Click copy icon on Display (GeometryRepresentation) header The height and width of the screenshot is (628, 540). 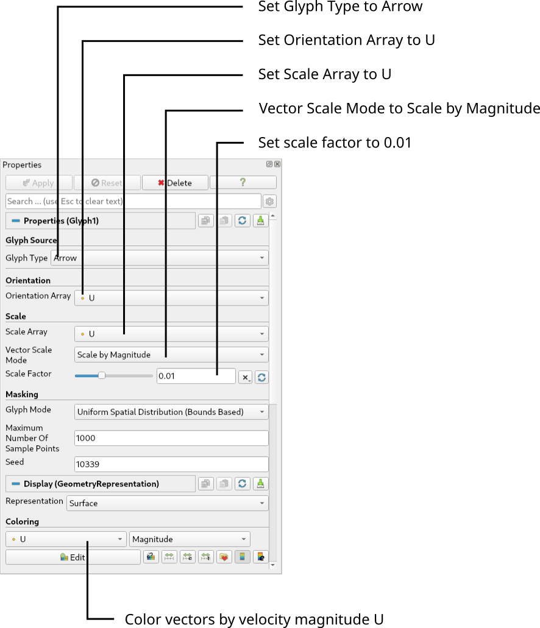205,484
